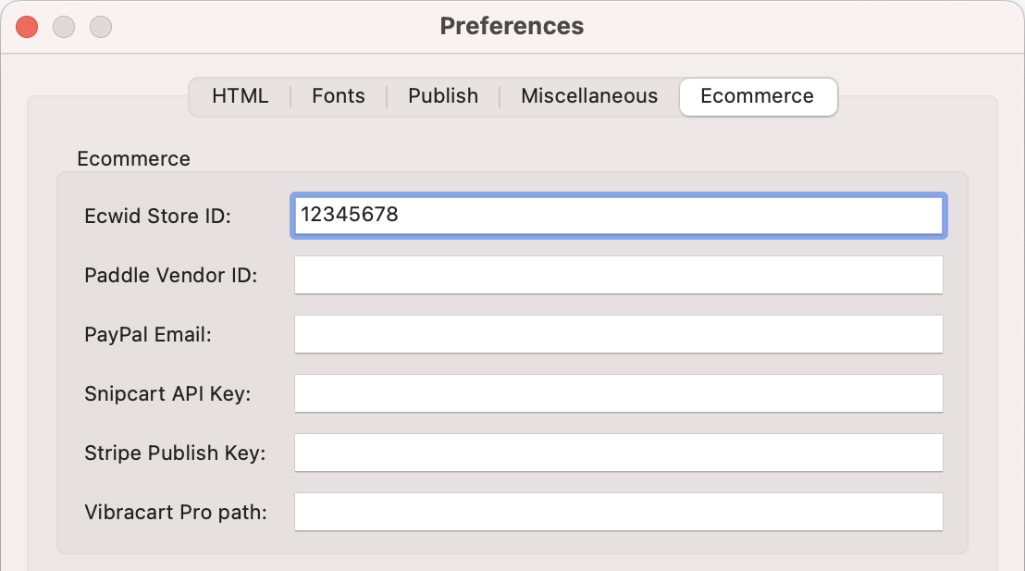Focus the Paddle Vendor ID text box

(x=618, y=275)
